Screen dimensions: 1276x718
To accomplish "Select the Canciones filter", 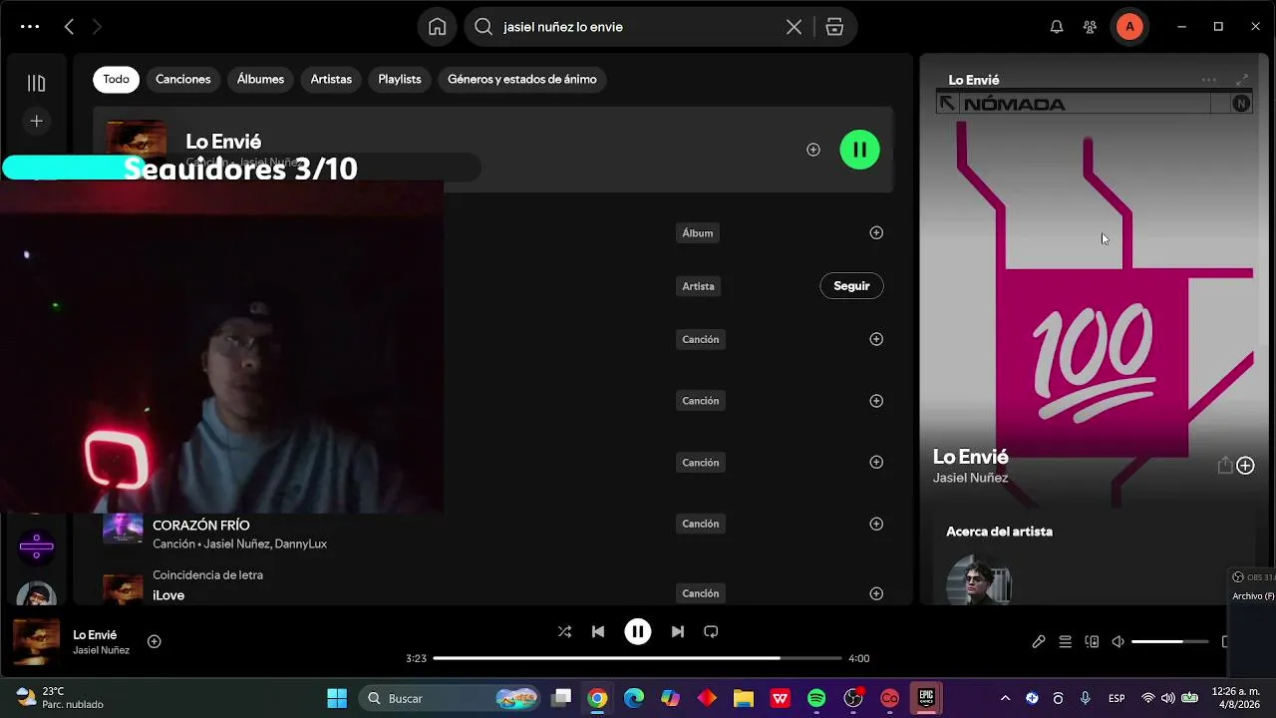I will [x=183, y=79].
